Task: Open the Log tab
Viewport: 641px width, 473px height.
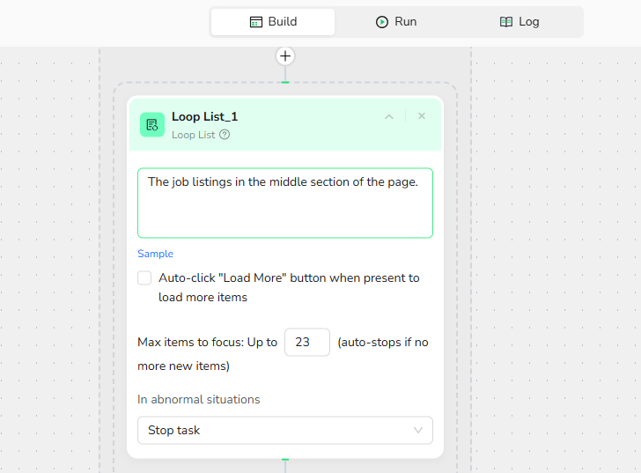Action: pos(519,22)
